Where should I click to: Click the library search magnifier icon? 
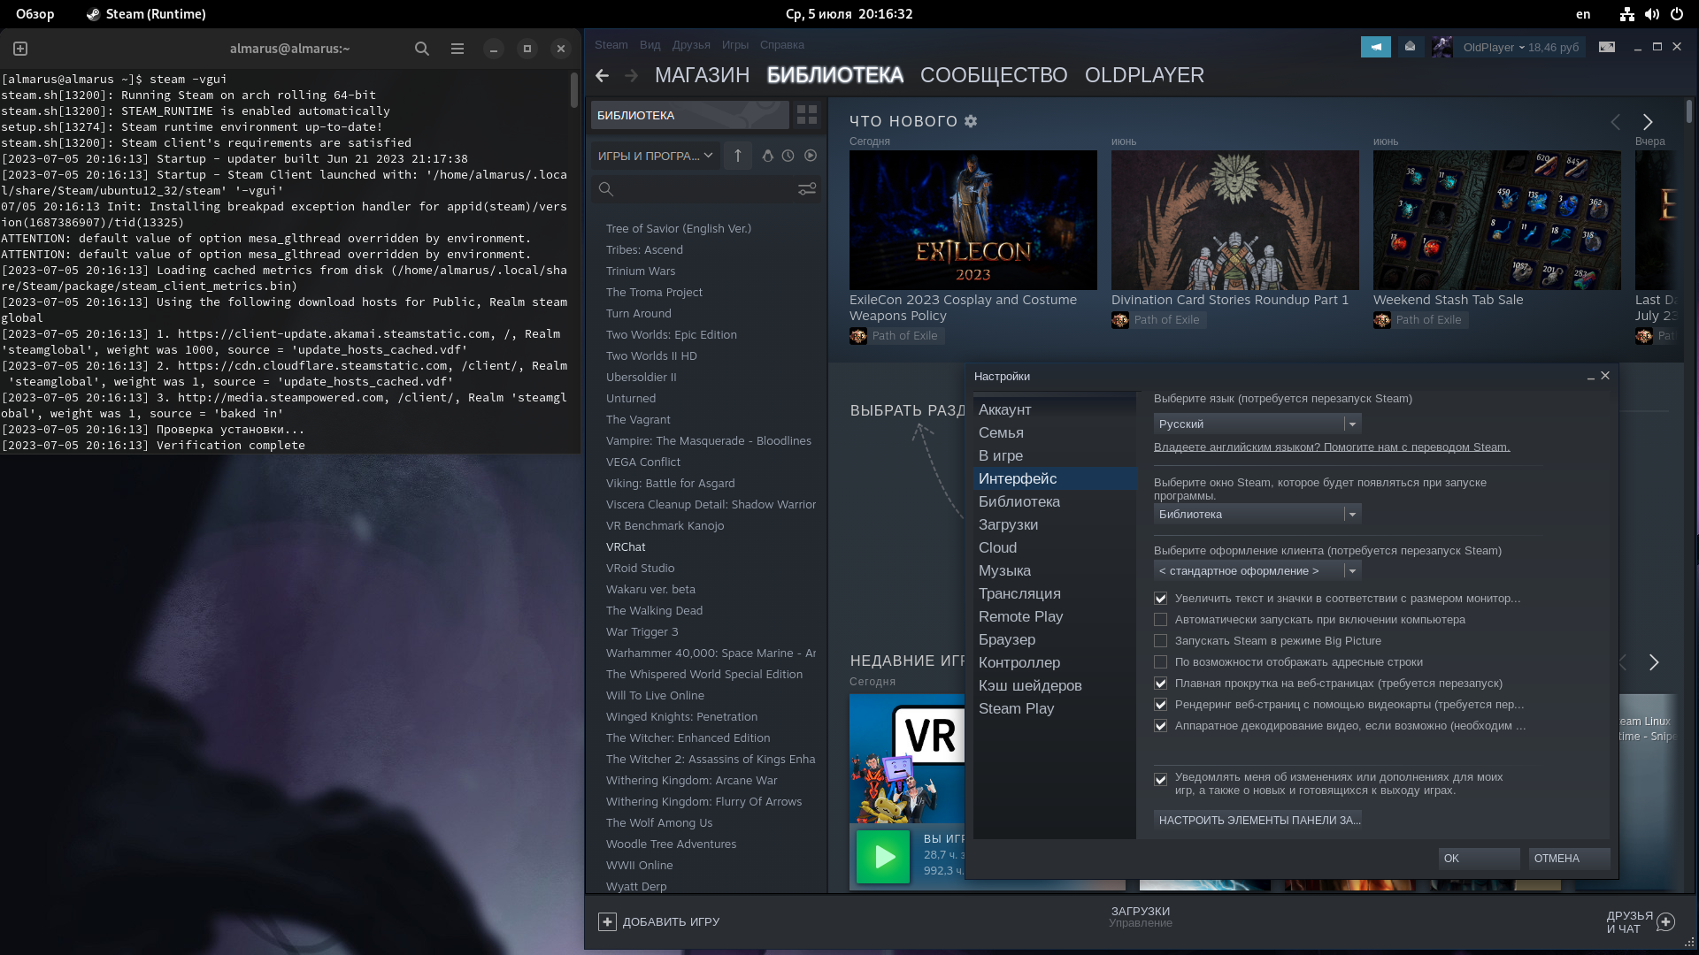pyautogui.click(x=606, y=188)
